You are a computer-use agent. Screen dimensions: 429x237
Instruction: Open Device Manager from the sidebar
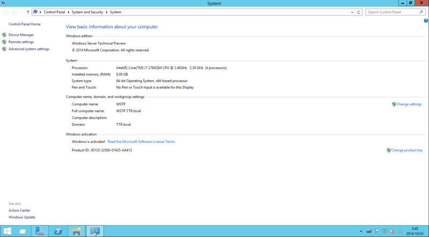21,35
